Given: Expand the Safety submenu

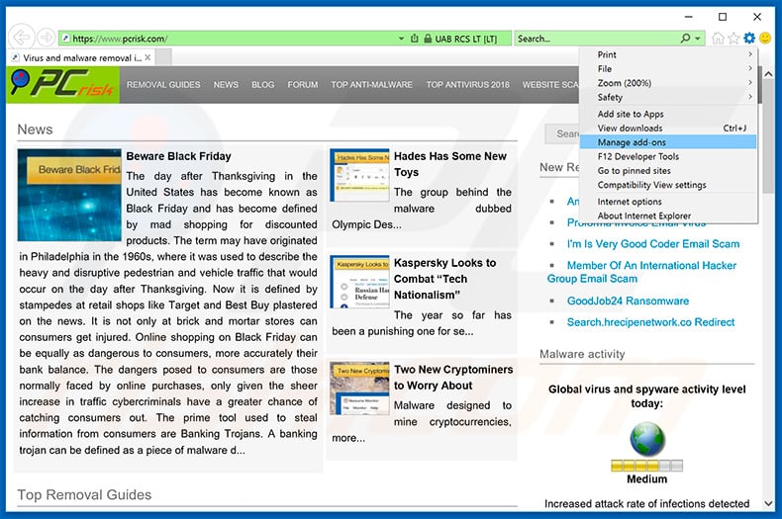Looking at the screenshot, I should 668,97.
